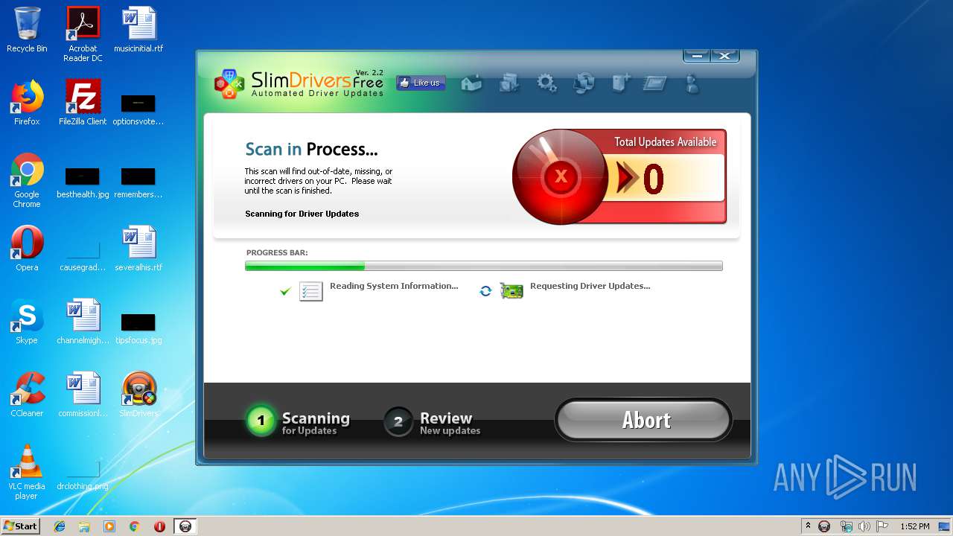Click the green checkmark beside Reading System Information
The width and height of the screenshot is (953, 536).
tap(284, 291)
